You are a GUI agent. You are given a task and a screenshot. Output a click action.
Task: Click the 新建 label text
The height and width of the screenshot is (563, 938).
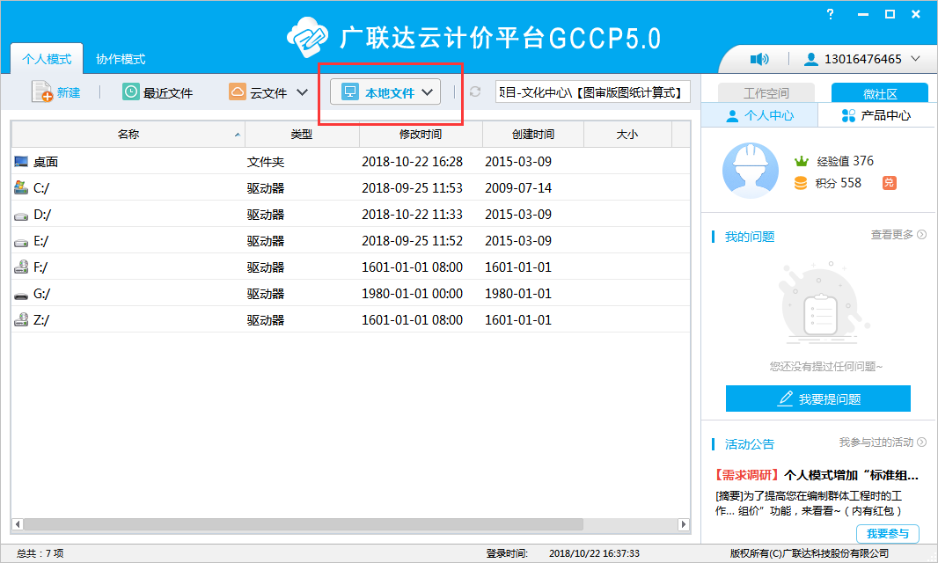(69, 92)
